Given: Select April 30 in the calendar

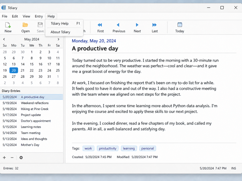Looking at the screenshot, I should (x=22, y=52).
